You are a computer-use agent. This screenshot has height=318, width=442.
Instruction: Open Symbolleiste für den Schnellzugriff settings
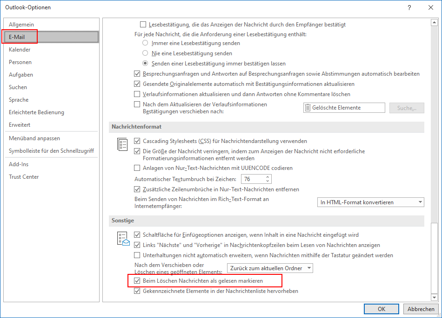click(51, 151)
